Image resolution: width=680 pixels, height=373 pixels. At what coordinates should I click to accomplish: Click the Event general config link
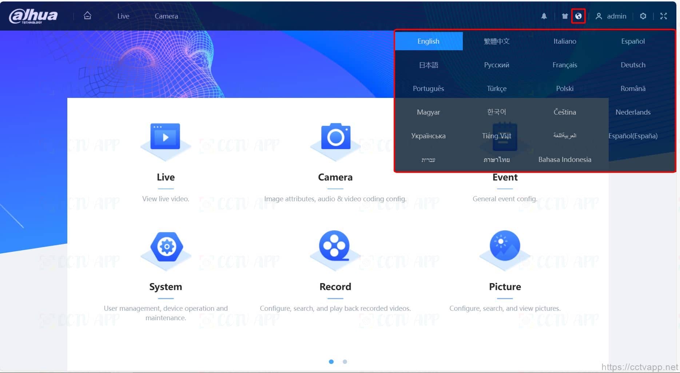click(x=505, y=199)
